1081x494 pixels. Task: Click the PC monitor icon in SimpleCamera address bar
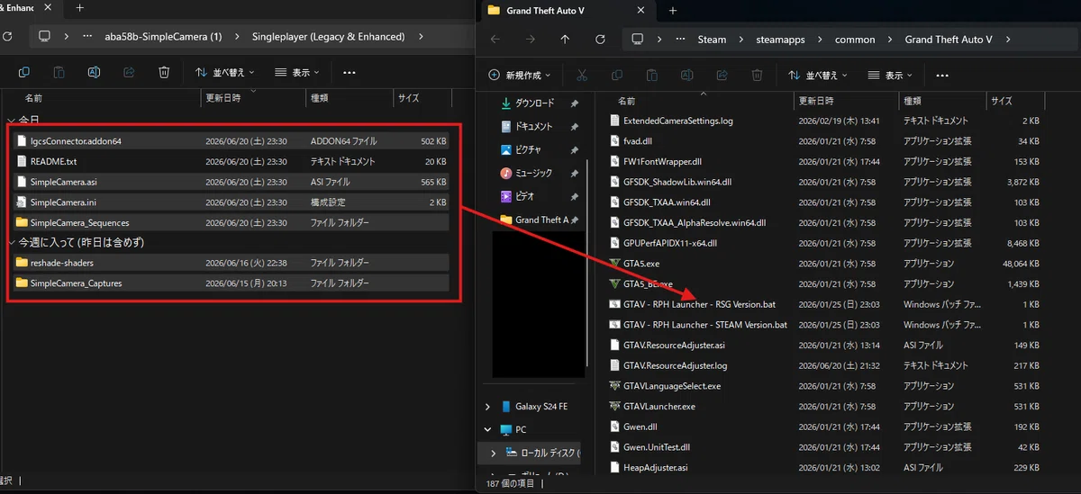tap(45, 37)
